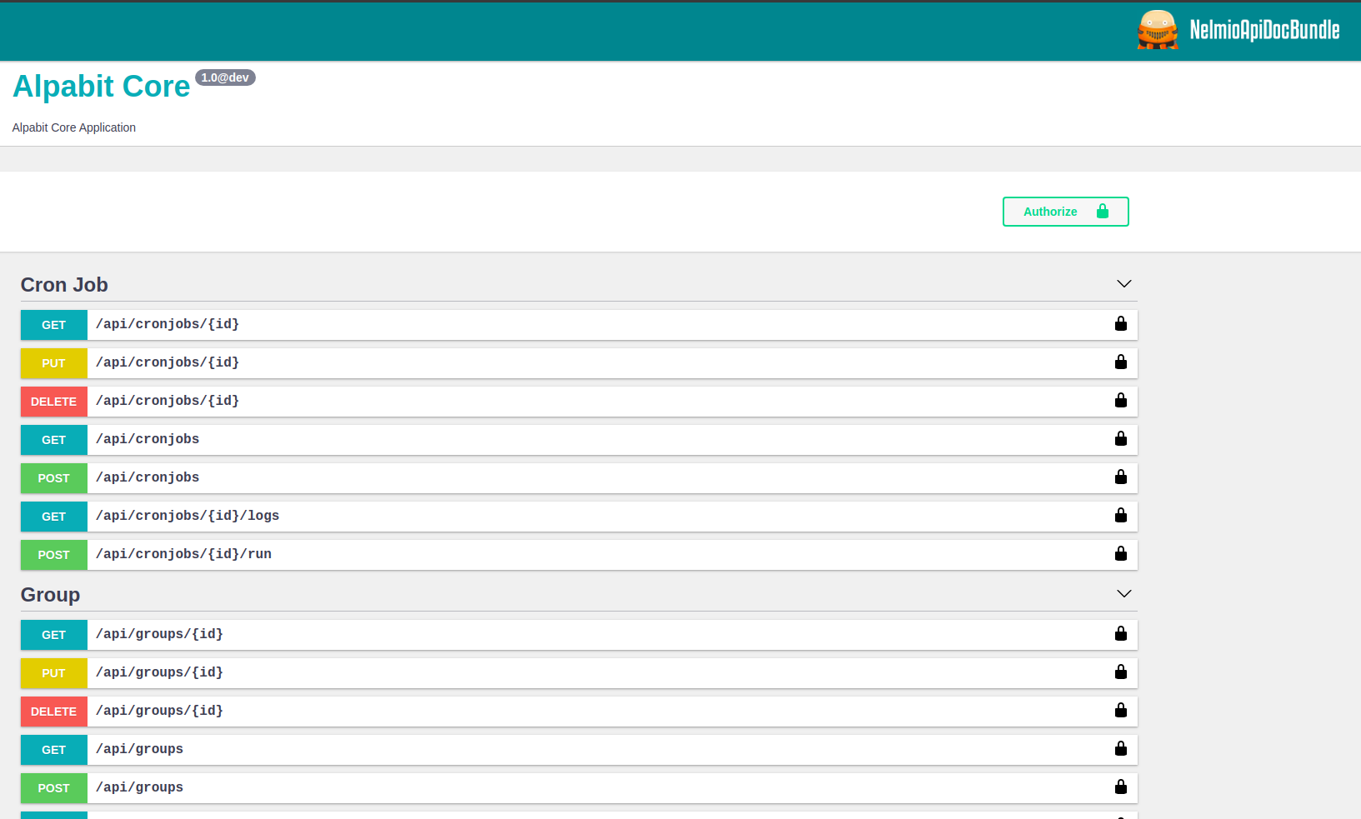Click lock icon on GET /api/cronjobs/{id}
This screenshot has height=819, width=1361.
point(1121,323)
